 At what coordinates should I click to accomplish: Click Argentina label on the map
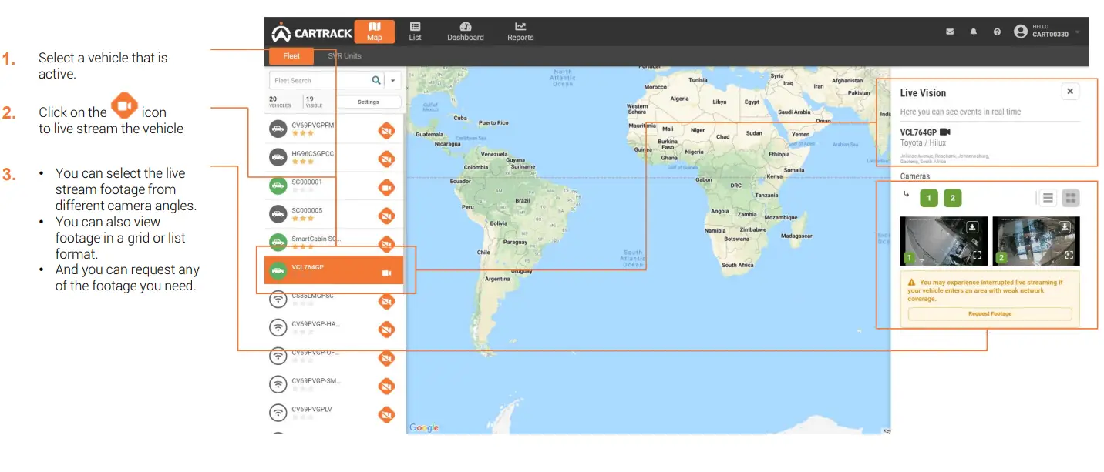click(498, 278)
